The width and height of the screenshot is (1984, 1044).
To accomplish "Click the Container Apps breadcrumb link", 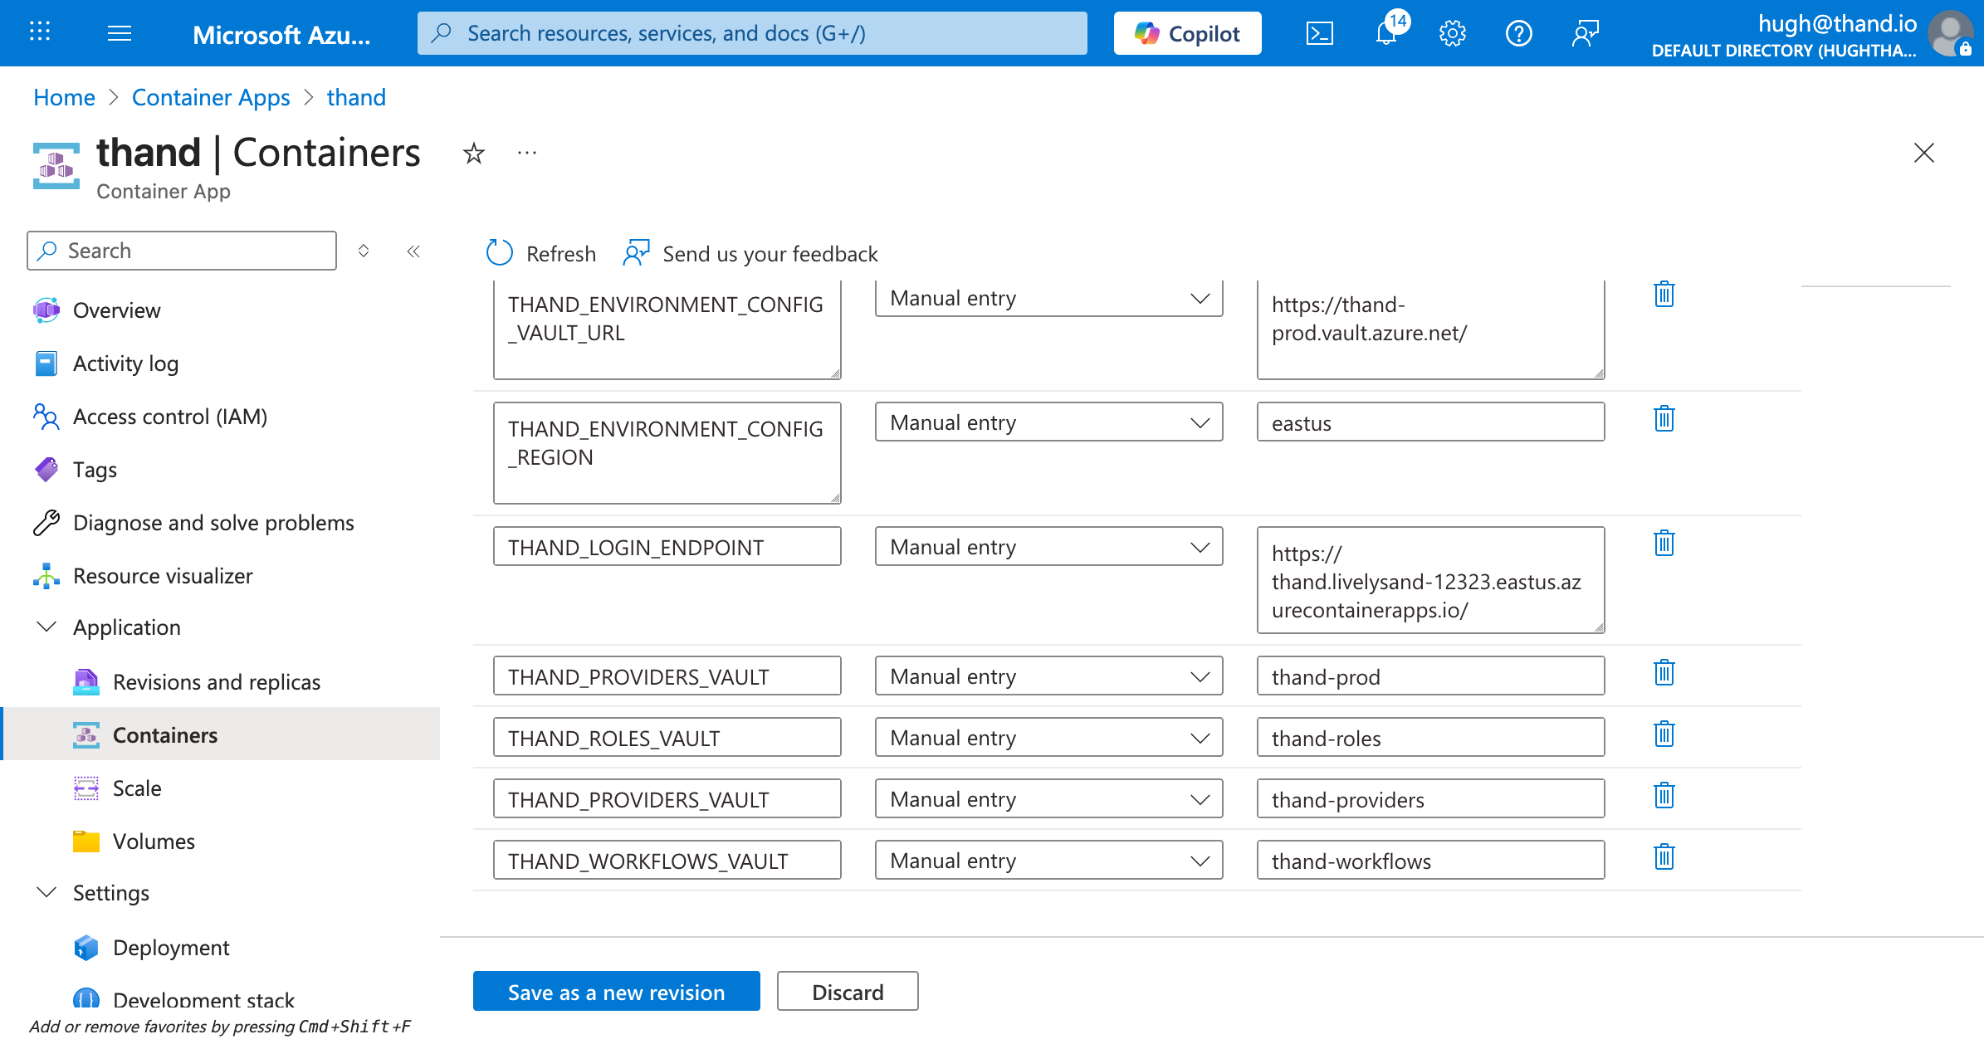I will click(211, 97).
